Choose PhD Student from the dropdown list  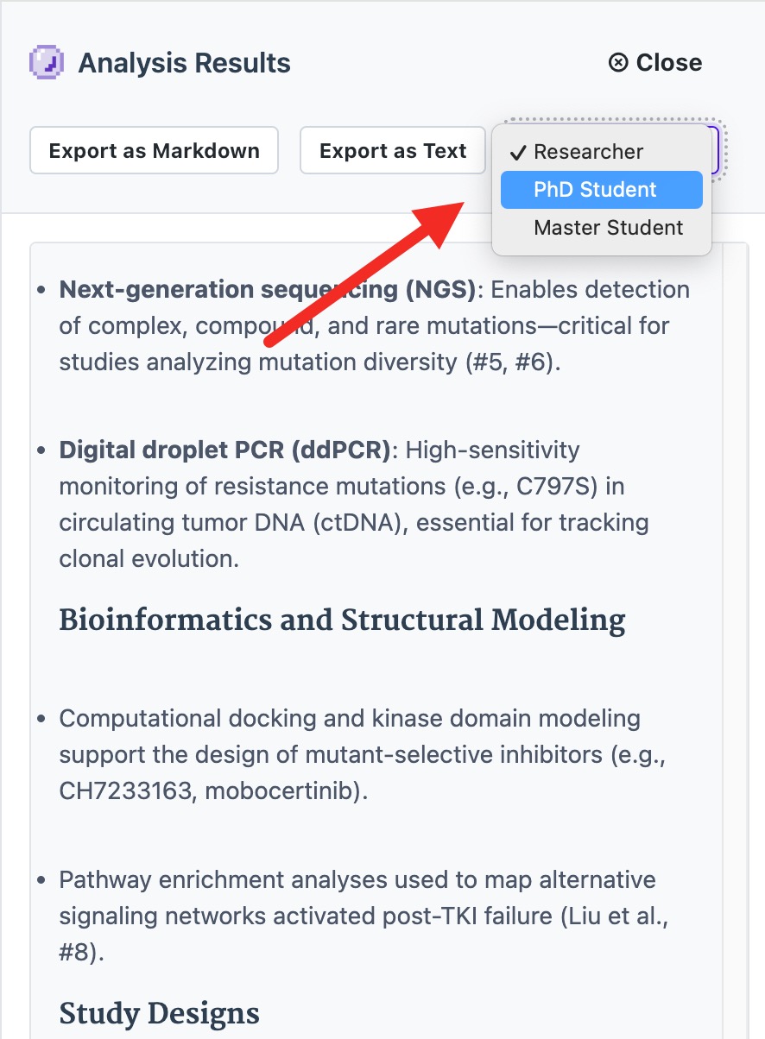602,190
